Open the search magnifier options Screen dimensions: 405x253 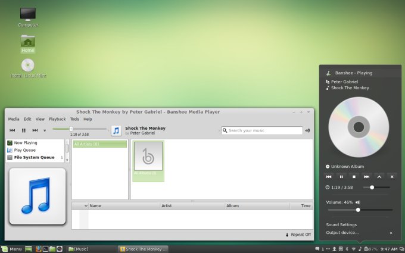[x=225, y=130]
